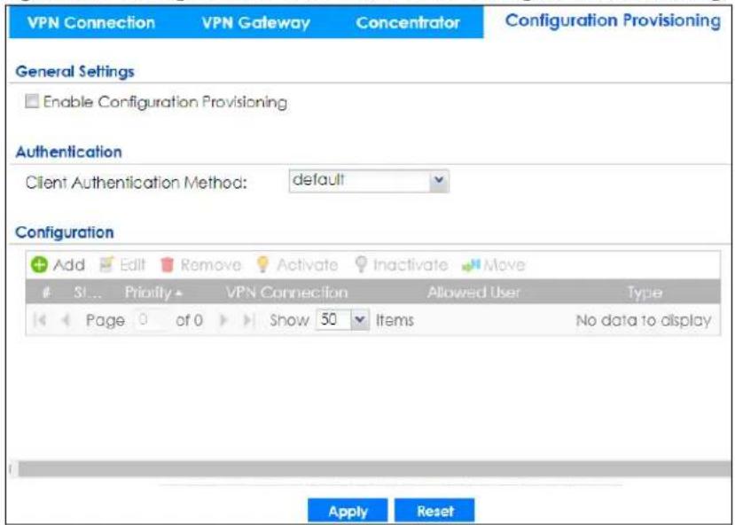Go to last page arrow
The height and width of the screenshot is (525, 735).
click(x=248, y=321)
